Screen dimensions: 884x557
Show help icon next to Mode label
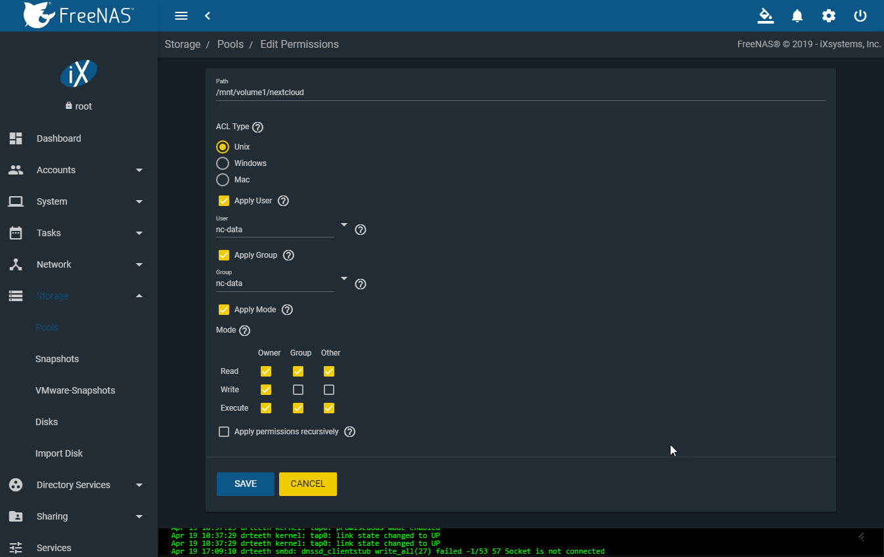(x=244, y=331)
